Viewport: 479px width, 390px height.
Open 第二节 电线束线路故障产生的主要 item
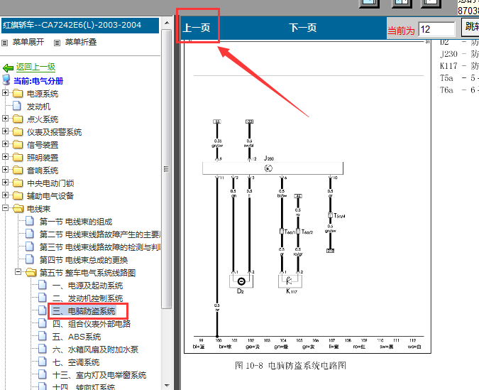click(x=99, y=234)
